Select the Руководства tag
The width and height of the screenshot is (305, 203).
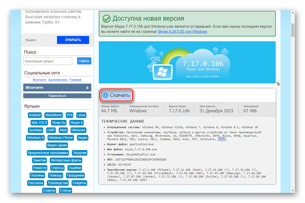58,183
